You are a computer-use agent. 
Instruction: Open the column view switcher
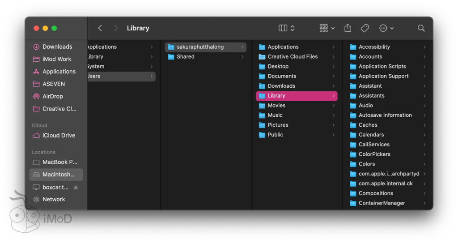tap(286, 28)
